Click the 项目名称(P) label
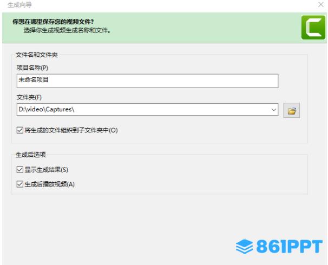The height and width of the screenshot is (265, 328). click(x=32, y=68)
